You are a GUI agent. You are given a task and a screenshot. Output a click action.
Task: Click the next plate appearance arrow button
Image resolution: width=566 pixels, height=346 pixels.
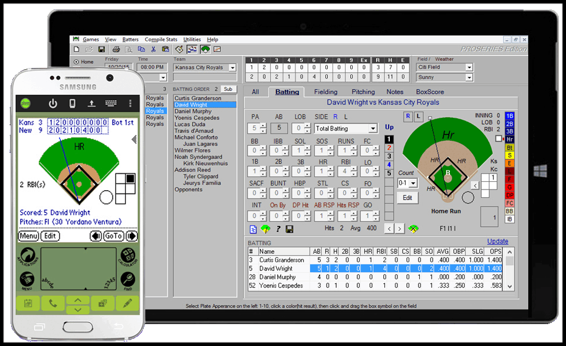point(399,229)
